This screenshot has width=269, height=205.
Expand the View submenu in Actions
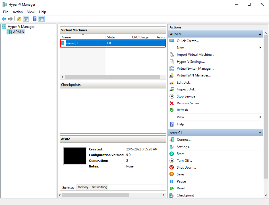coord(260,117)
